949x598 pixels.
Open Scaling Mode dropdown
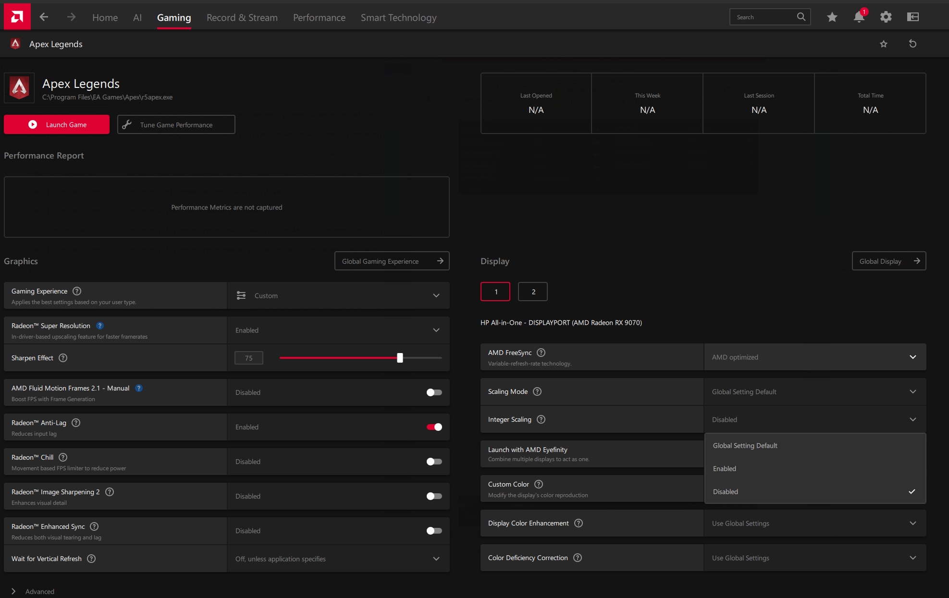tap(815, 391)
